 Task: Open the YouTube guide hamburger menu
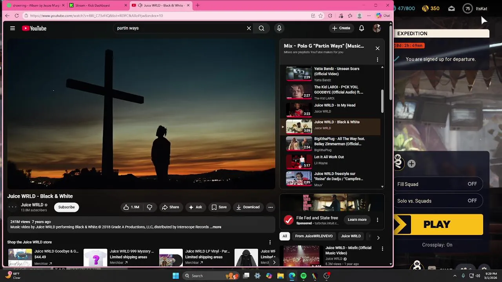coord(13,28)
